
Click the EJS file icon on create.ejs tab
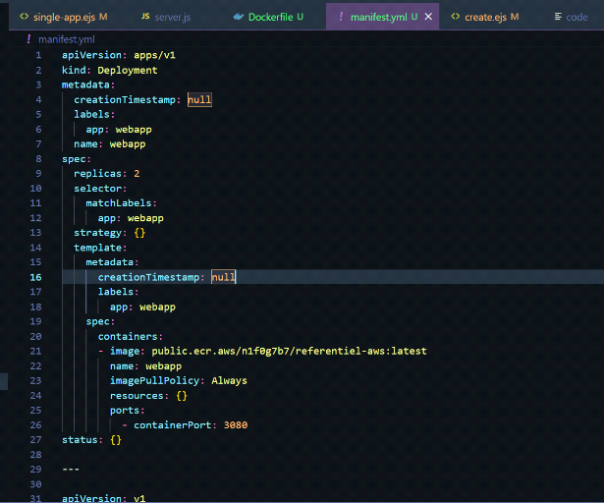pos(456,18)
